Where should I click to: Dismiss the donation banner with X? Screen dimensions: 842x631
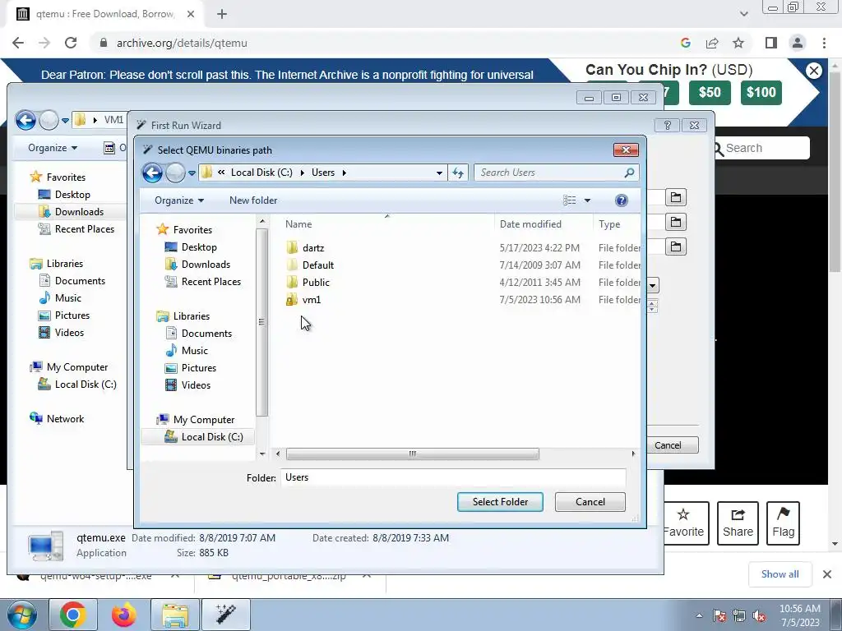(814, 71)
